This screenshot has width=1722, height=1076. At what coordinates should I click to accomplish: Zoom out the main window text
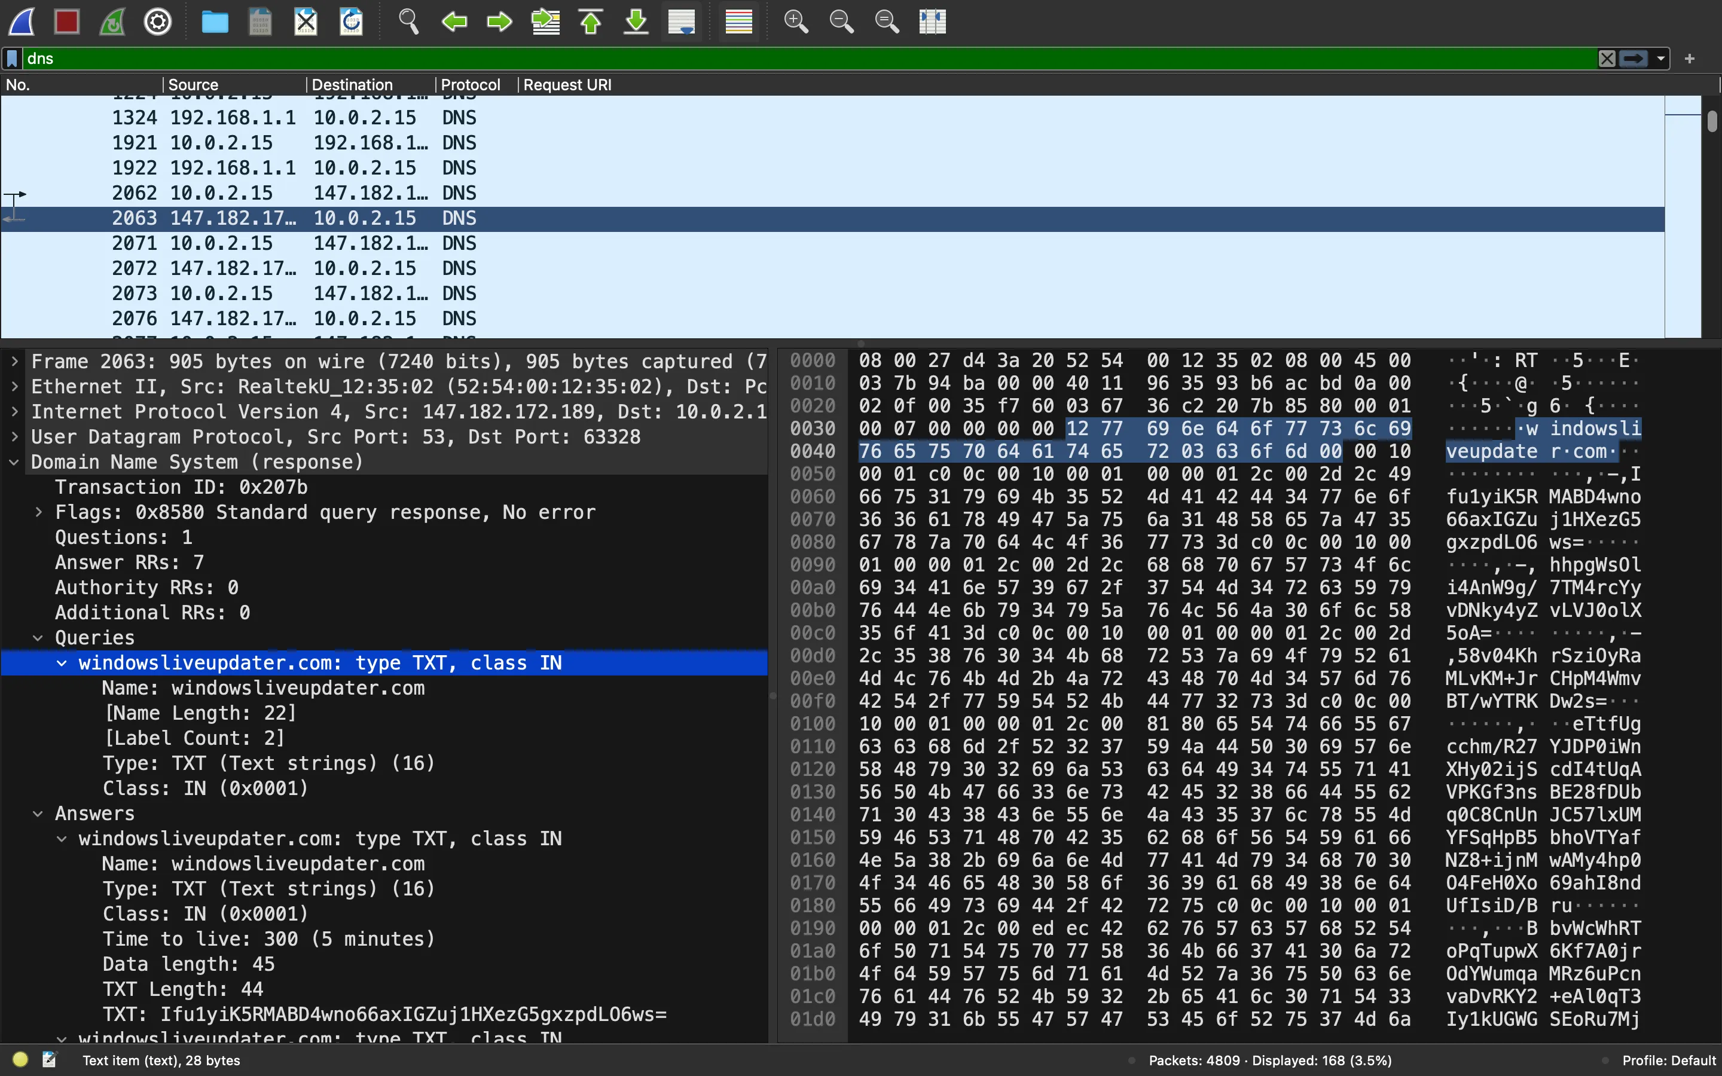pyautogui.click(x=841, y=22)
